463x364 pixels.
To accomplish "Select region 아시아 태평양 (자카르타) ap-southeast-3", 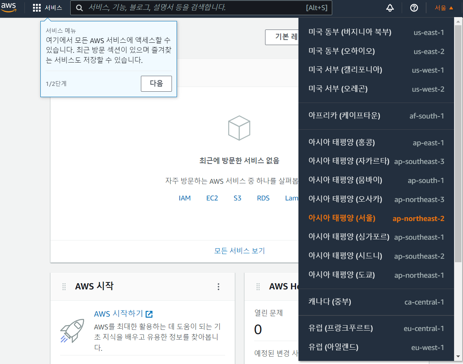I will point(376,161).
